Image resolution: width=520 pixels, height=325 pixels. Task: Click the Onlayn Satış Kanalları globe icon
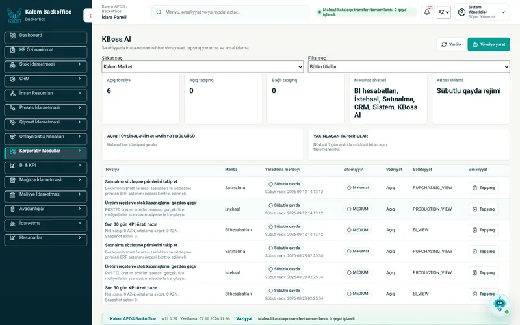click(12, 137)
